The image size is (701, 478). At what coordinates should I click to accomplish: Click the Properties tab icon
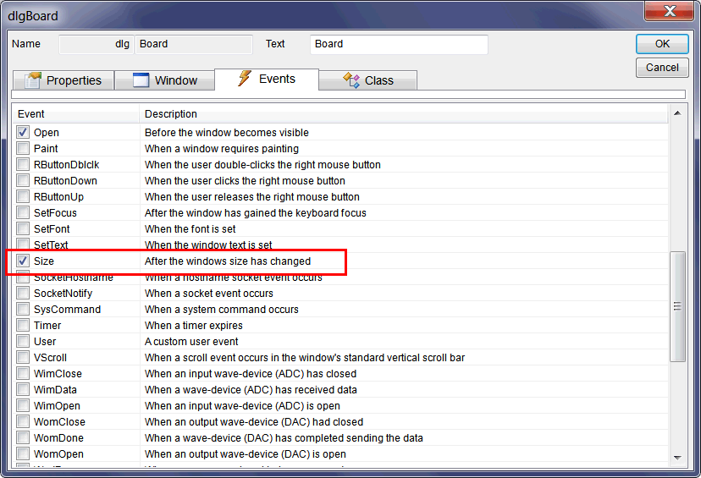(x=33, y=80)
